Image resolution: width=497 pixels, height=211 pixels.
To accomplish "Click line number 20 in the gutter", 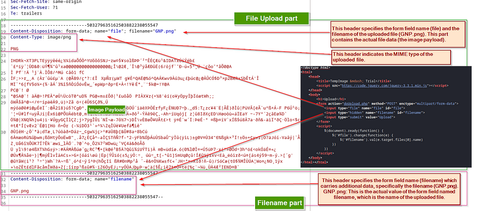I will point(3,37).
